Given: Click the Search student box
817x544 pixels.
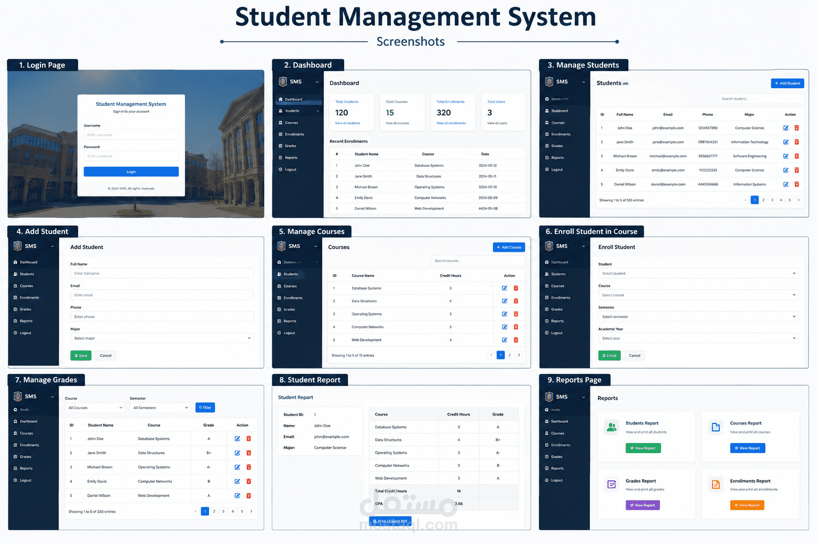Looking at the screenshot, I should coord(761,99).
